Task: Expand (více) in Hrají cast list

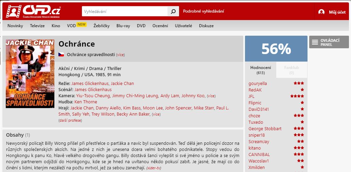Action: (x=156, y=115)
